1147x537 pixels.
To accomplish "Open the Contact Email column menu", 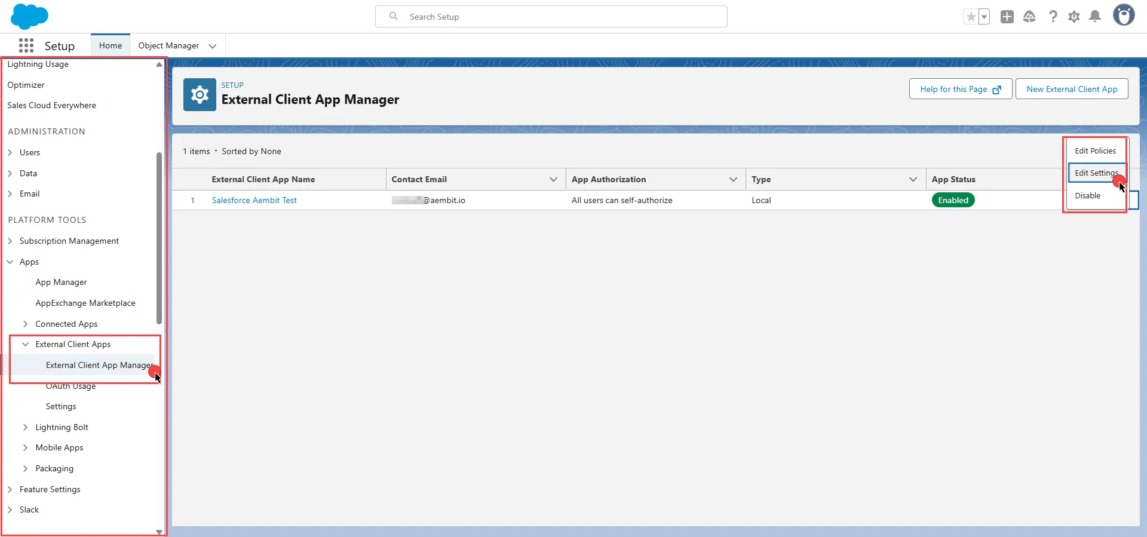I will (x=553, y=179).
